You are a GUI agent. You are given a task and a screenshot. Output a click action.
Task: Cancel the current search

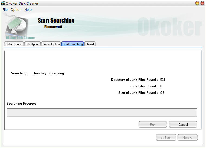[183, 124]
